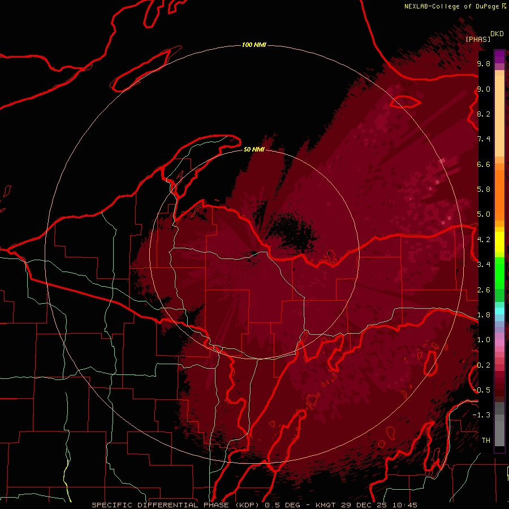This screenshot has height=509, width=509.
Task: Click the 6.6 scale value
Action: click(x=484, y=164)
